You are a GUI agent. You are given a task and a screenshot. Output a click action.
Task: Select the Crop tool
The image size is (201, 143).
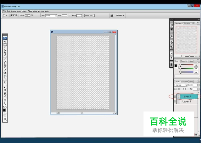point(5,53)
